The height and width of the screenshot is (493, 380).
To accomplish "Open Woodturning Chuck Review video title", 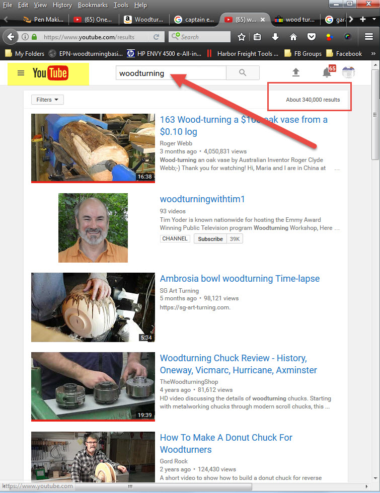I will click(x=238, y=364).
